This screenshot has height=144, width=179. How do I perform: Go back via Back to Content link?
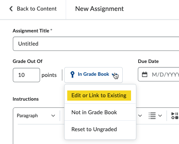pyautogui.click(x=33, y=9)
